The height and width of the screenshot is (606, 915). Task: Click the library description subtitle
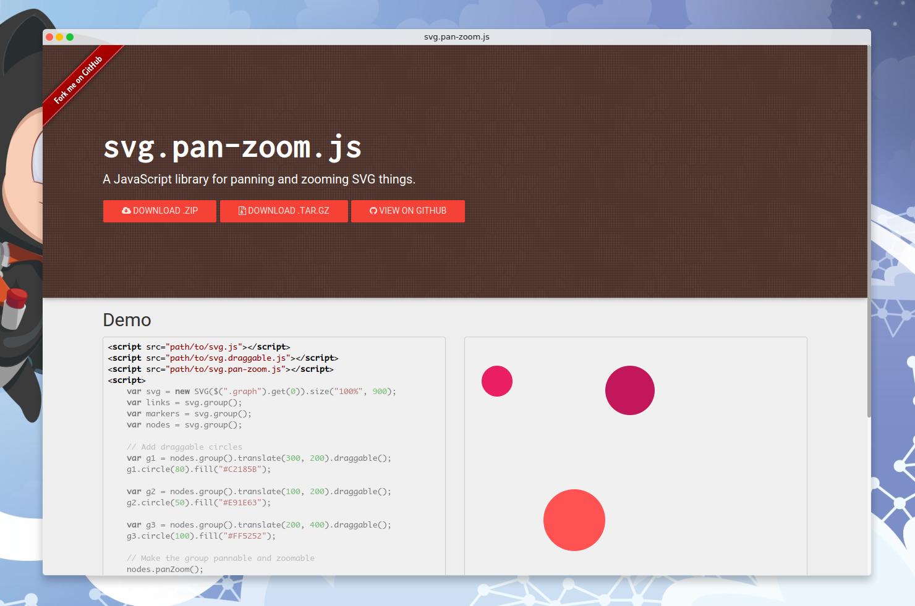(259, 179)
